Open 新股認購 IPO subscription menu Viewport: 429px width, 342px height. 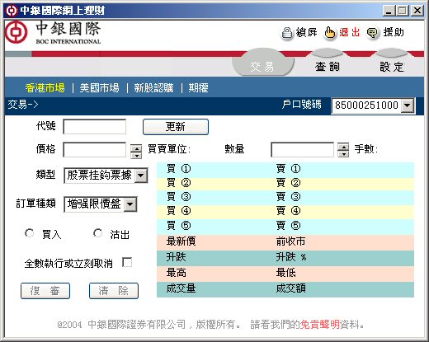(153, 88)
